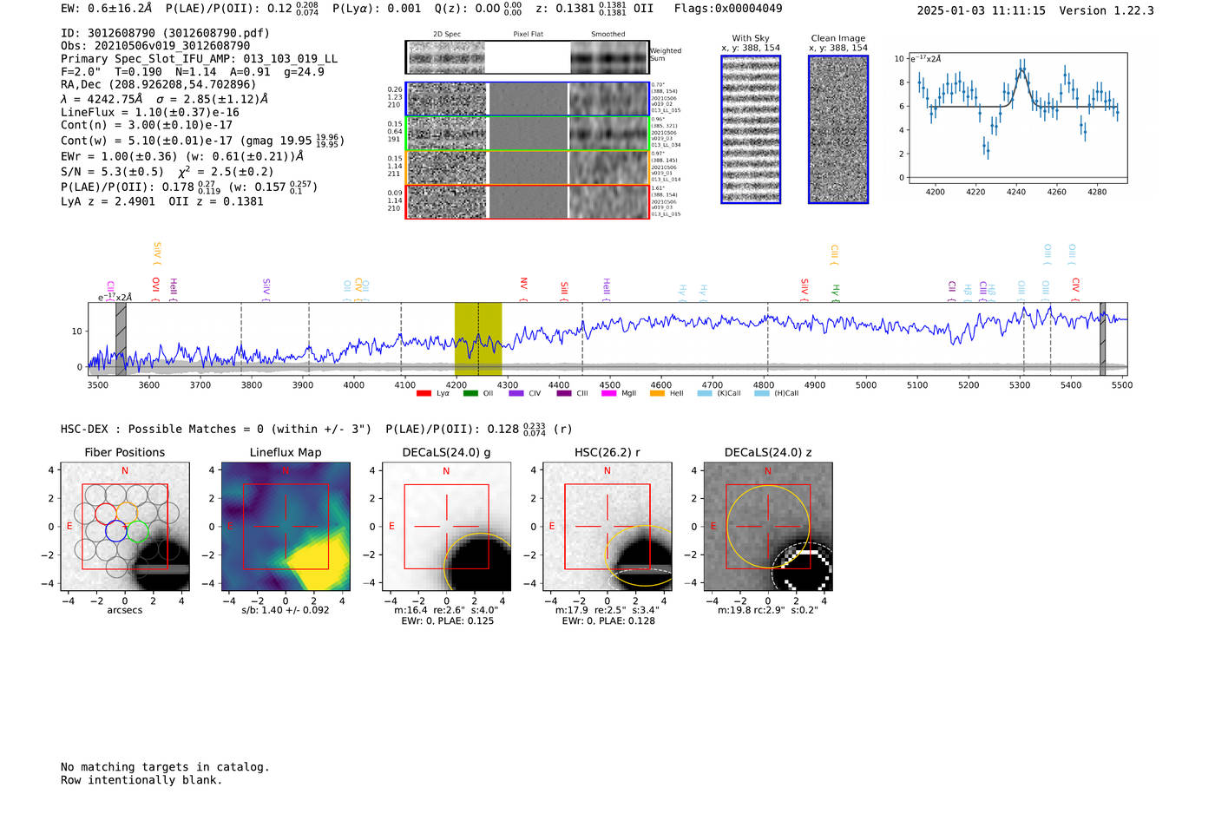Click the gray hatched region near 5460 Å
Screen dimensions: 1215x827
pyautogui.click(x=1102, y=338)
